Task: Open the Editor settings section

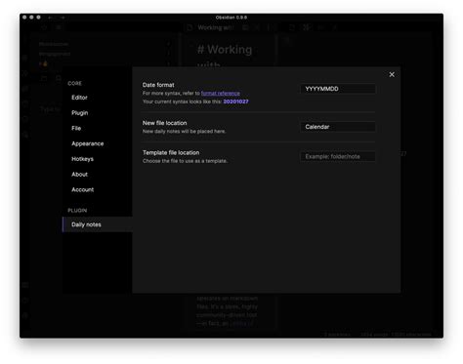Action: coord(79,98)
